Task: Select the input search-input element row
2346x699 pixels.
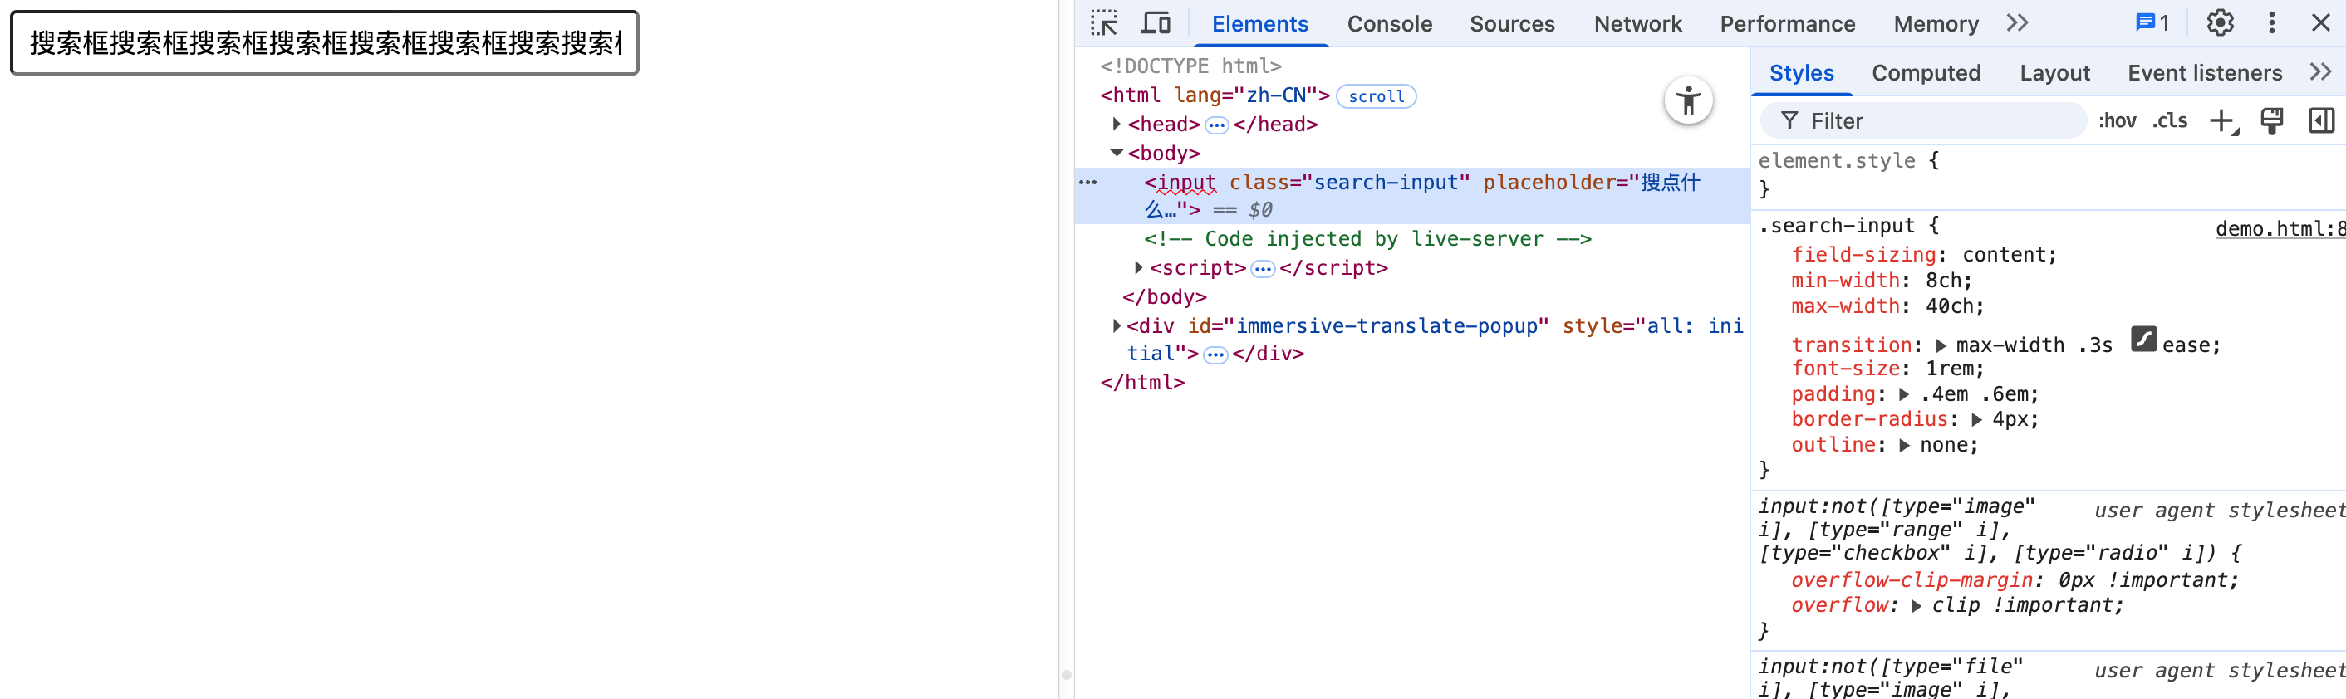Action: pyautogui.click(x=1411, y=196)
